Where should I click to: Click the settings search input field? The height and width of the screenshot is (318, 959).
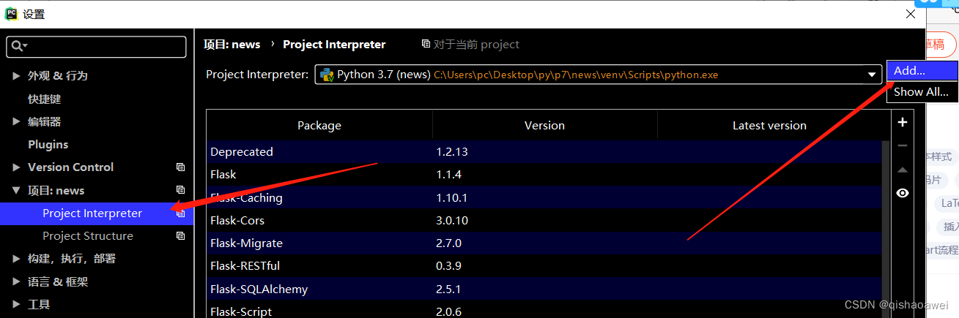point(103,47)
